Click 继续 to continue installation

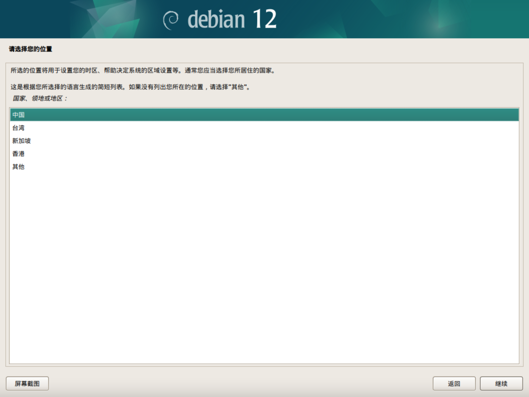(501, 383)
